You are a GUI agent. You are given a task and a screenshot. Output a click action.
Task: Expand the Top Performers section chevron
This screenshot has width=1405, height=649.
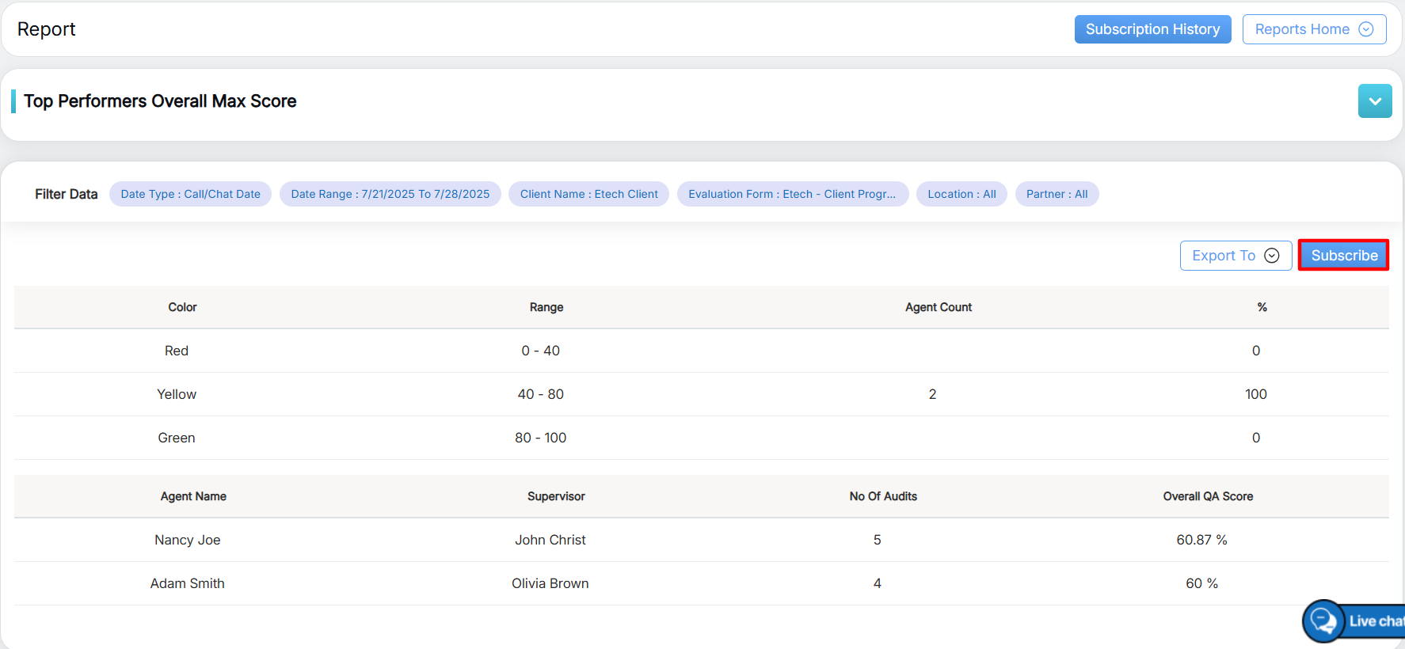pyautogui.click(x=1374, y=101)
